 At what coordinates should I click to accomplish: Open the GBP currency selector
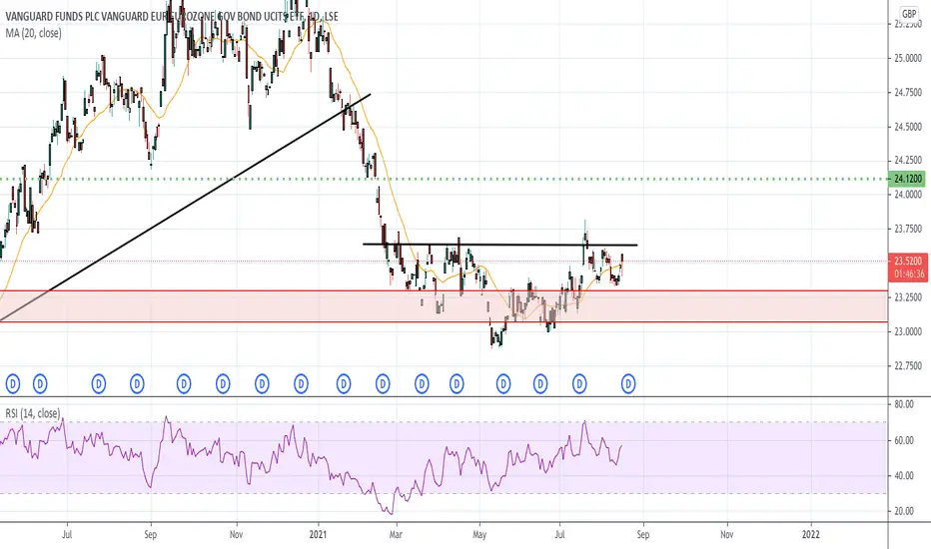point(908,14)
